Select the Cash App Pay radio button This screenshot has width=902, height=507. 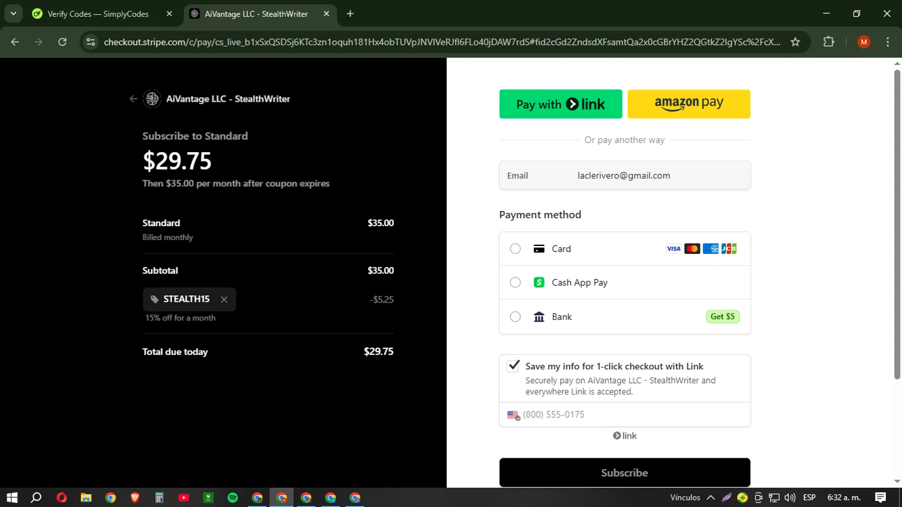[x=515, y=282]
